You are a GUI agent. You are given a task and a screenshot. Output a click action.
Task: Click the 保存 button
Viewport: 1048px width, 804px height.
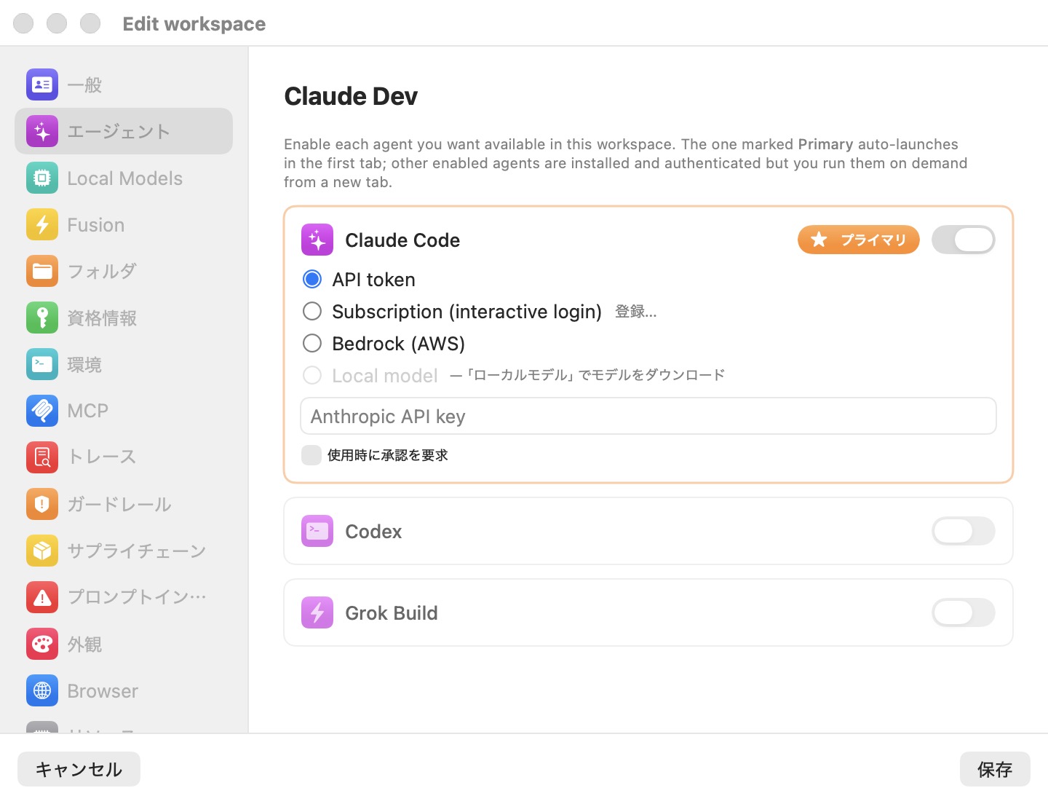[995, 769]
